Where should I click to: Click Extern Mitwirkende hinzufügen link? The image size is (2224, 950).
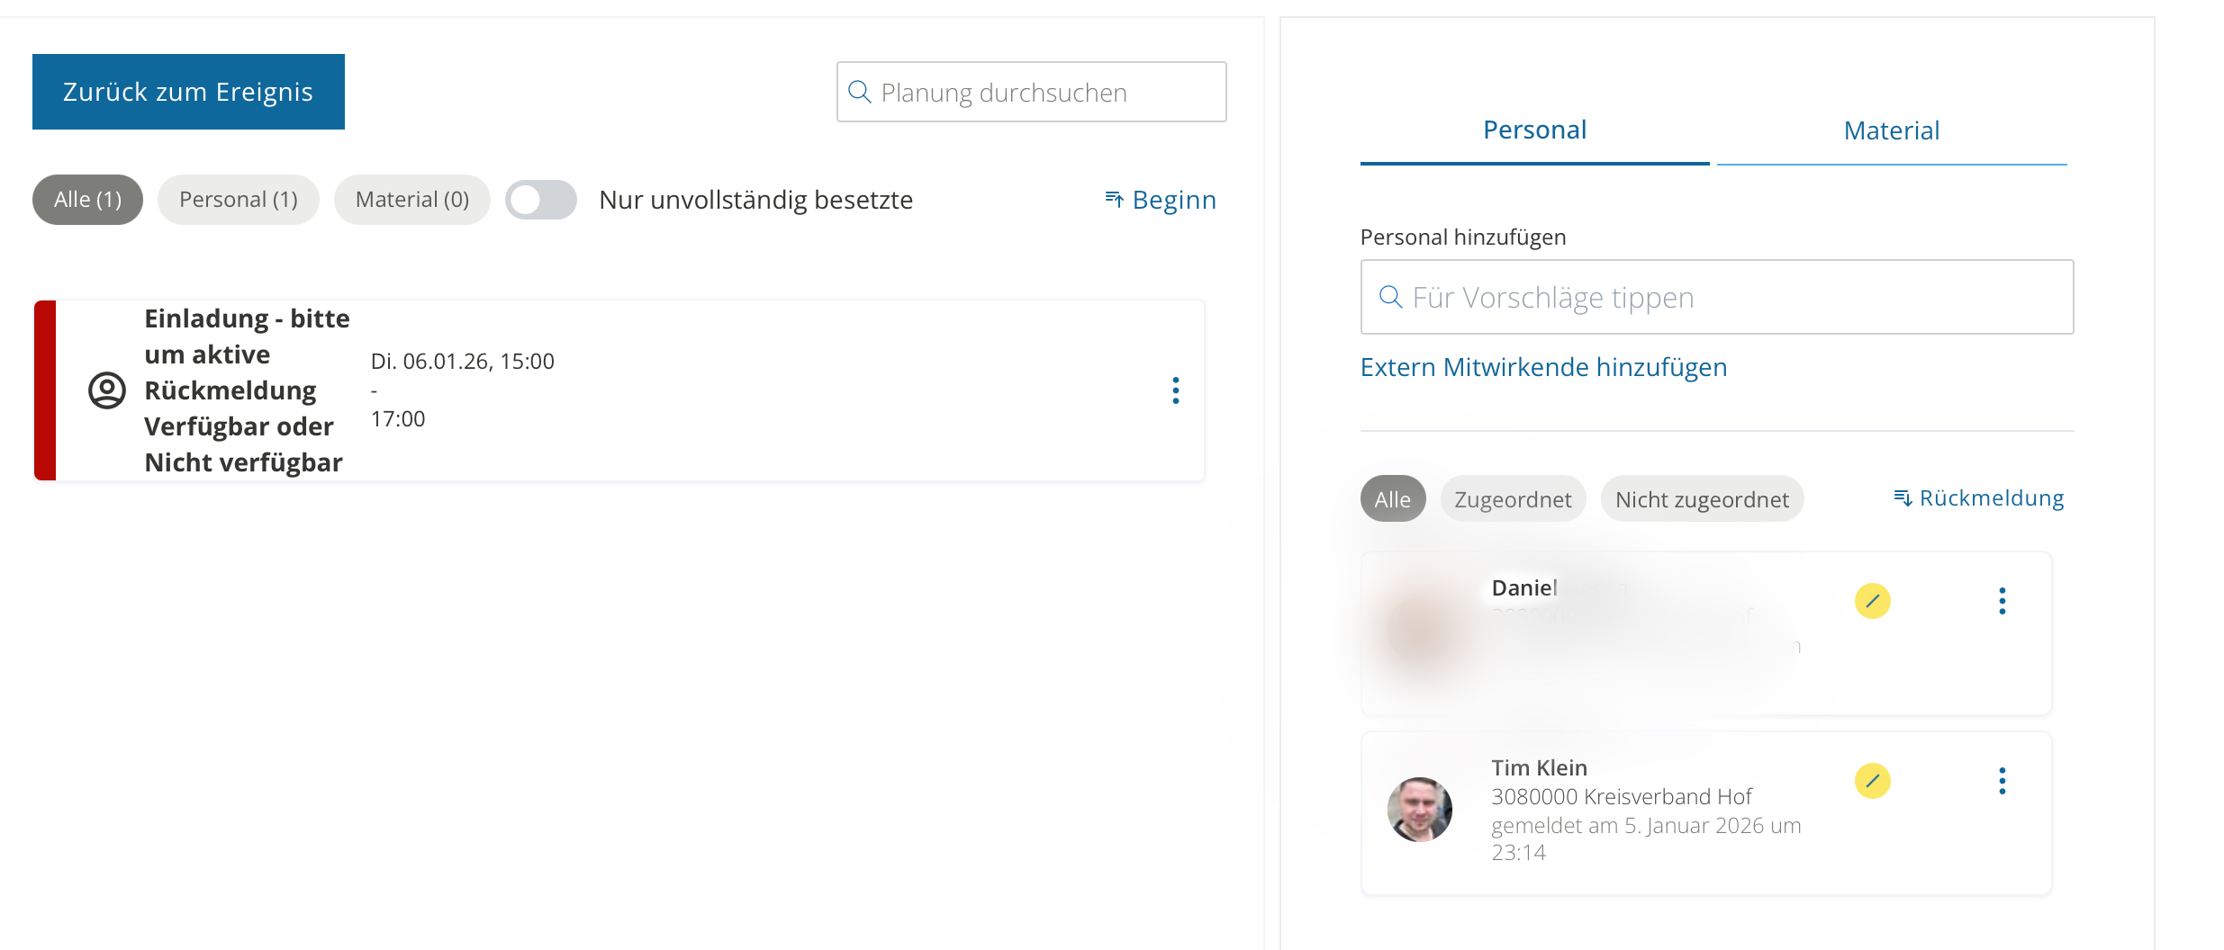pyautogui.click(x=1543, y=367)
